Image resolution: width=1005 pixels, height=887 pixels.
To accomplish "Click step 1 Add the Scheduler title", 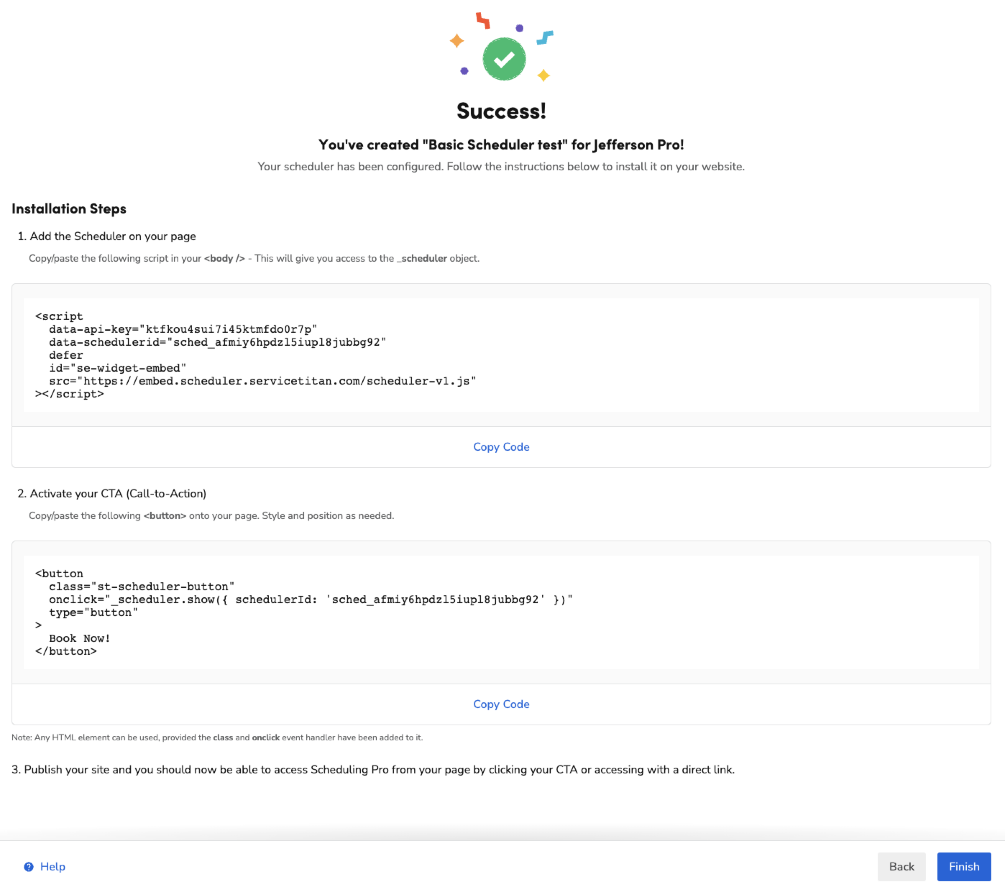I will click(x=113, y=236).
